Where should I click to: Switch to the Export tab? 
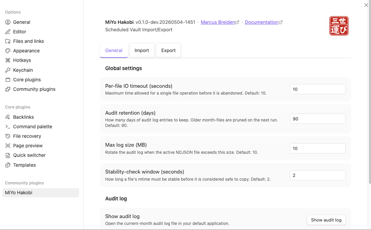(168, 50)
